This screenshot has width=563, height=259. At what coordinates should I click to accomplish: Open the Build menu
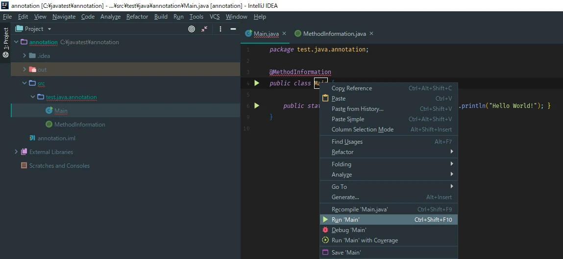[x=161, y=17]
